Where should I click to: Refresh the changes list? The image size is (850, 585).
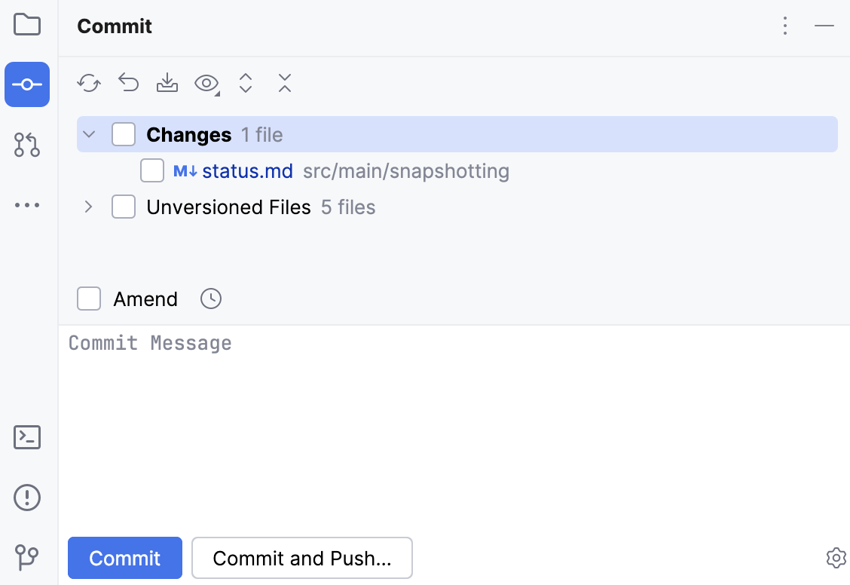tap(88, 83)
